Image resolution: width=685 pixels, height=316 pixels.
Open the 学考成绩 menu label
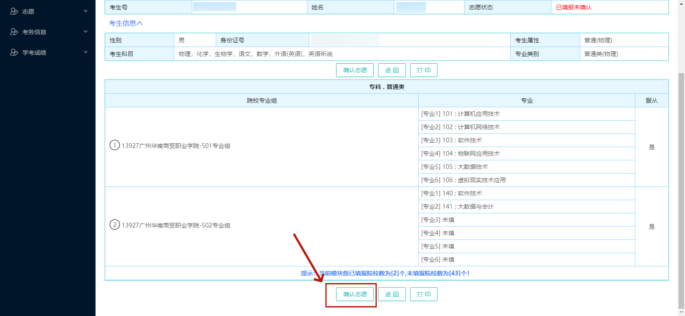(34, 53)
